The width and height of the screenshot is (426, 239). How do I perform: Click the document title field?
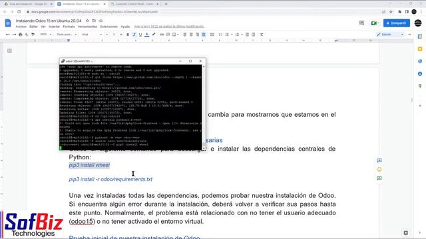(49, 21)
